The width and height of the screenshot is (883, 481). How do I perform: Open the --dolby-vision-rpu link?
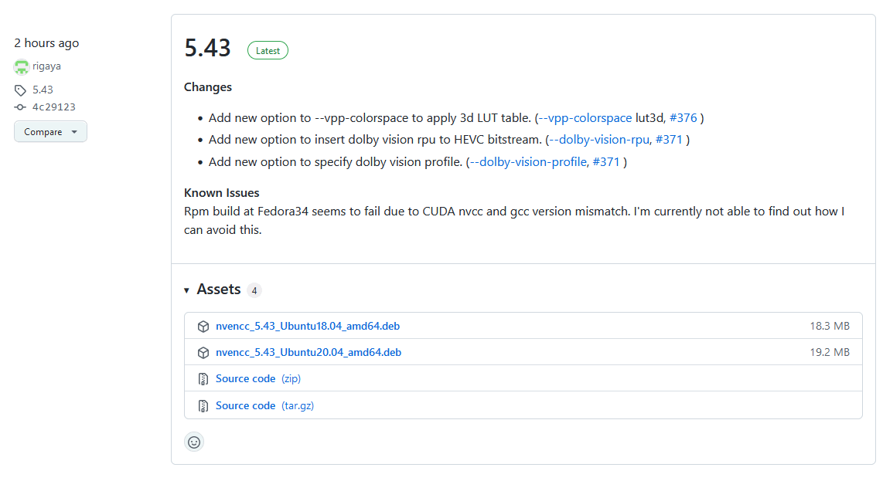[599, 140]
